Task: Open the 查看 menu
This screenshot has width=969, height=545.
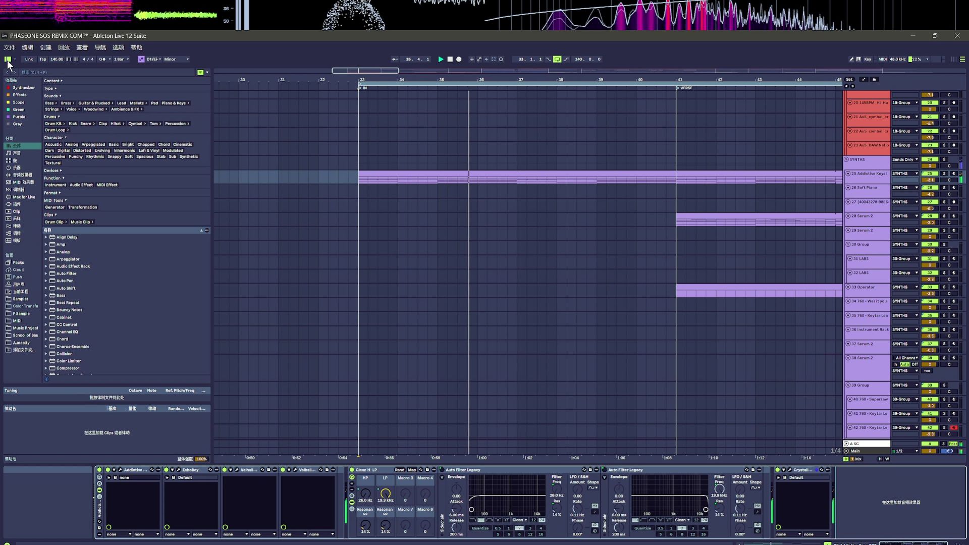Action: tap(82, 47)
